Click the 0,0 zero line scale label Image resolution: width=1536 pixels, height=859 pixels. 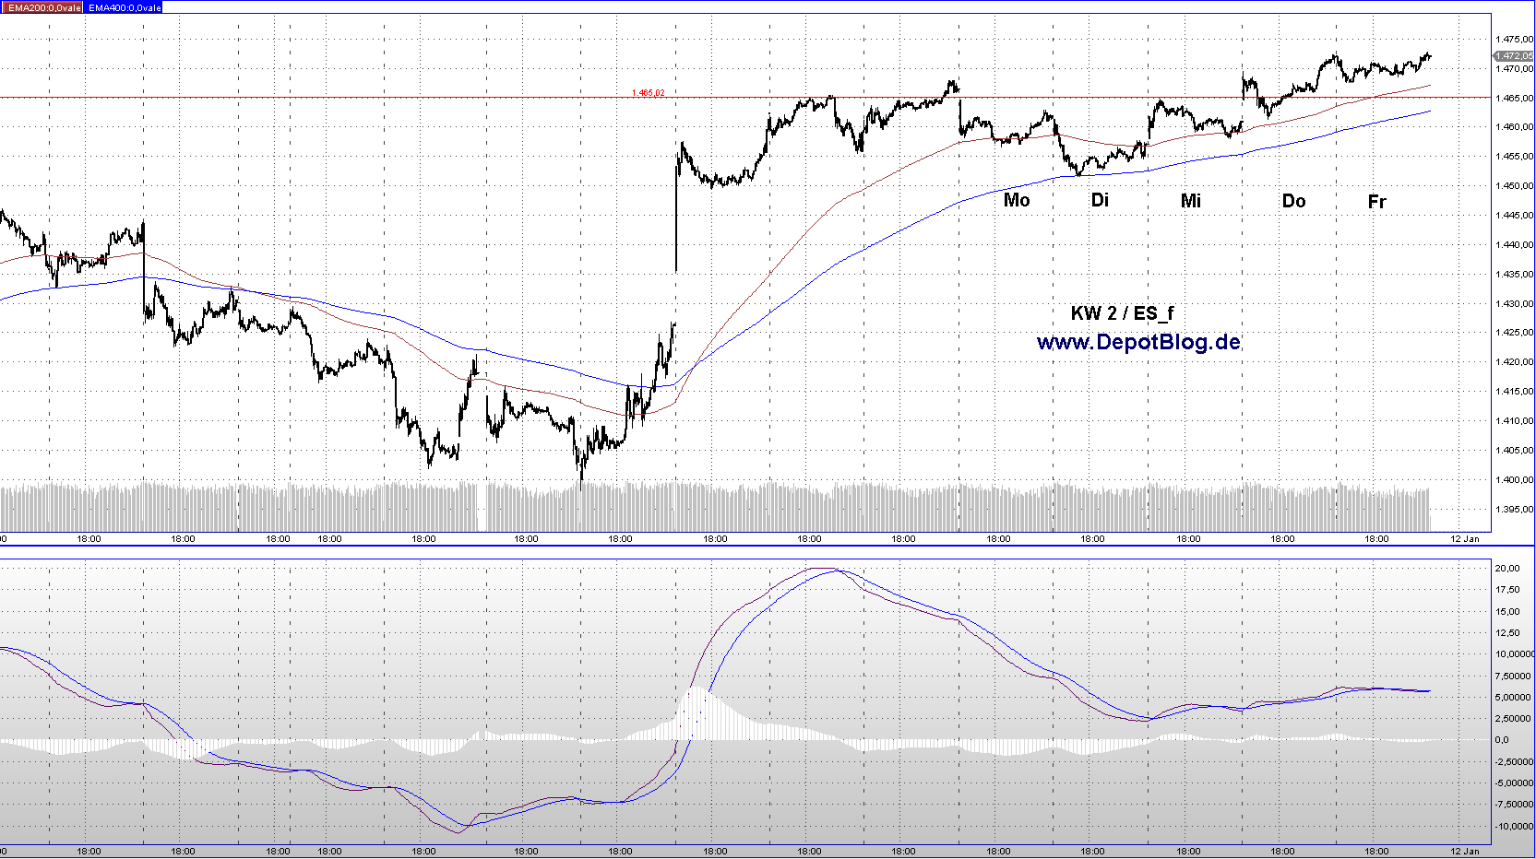[x=1502, y=740]
